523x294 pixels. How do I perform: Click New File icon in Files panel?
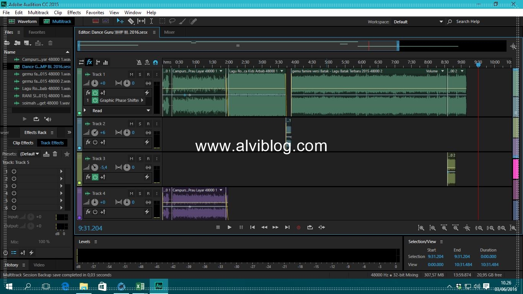(28, 43)
